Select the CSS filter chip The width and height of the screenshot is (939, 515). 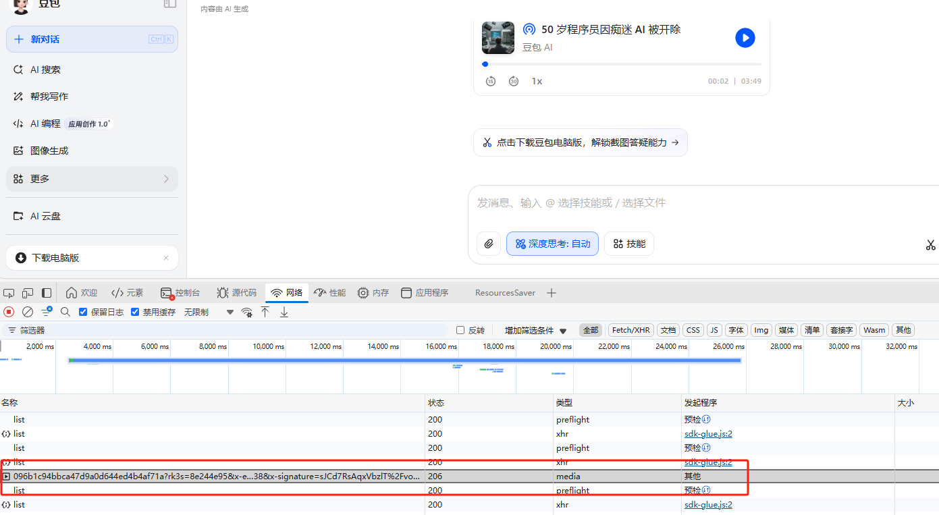point(693,330)
